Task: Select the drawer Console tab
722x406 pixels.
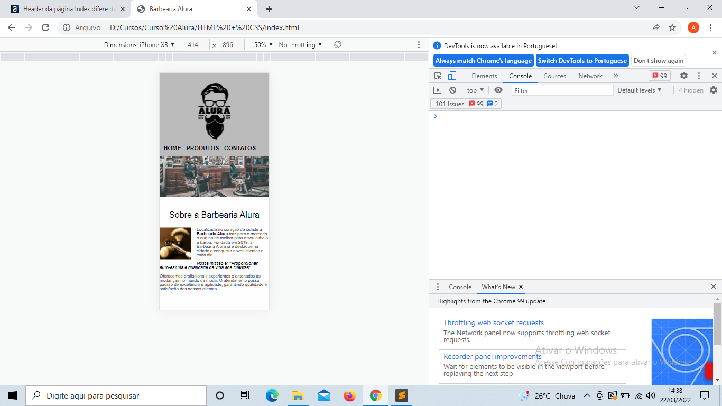Action: tap(460, 287)
